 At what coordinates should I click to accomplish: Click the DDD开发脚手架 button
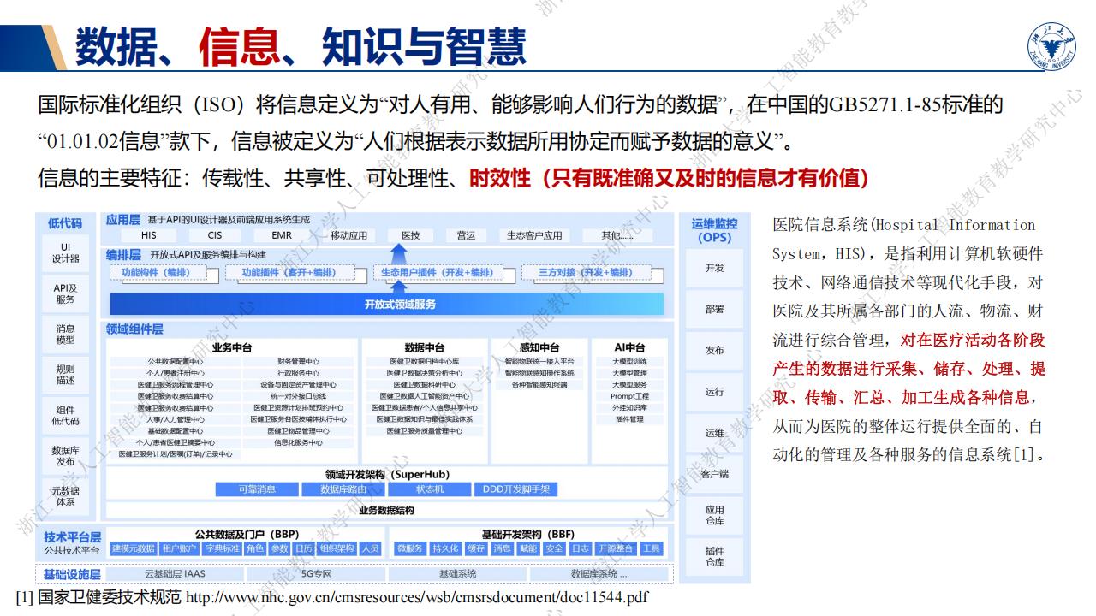pos(516,489)
